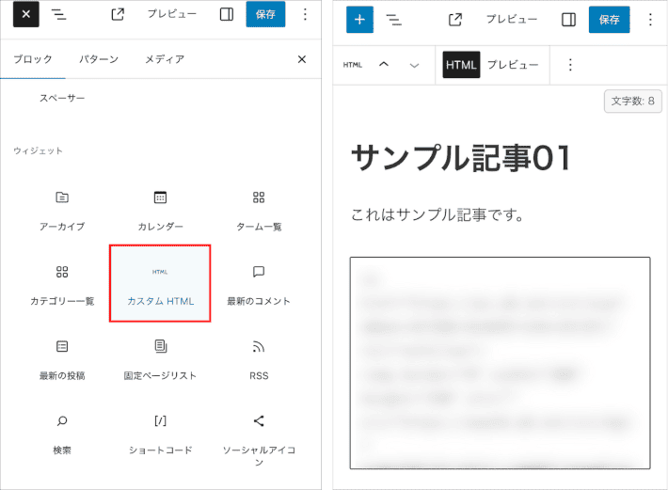Viewport: 668px width, 490px height.
Task: Click the サンプル記事01 title field
Action: [x=461, y=158]
